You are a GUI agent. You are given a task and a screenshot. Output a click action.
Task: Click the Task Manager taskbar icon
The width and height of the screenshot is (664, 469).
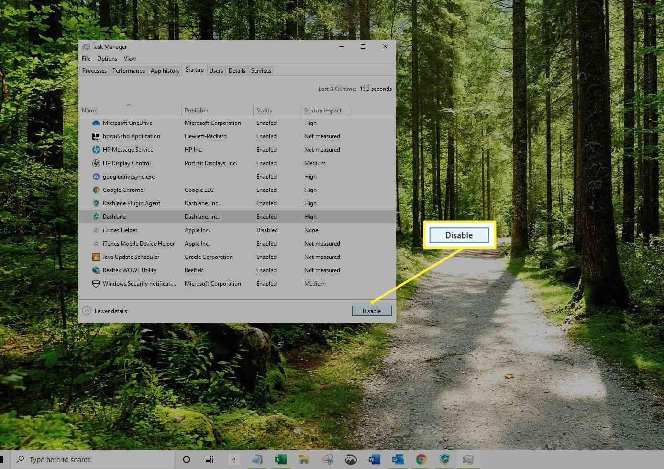pyautogui.click(x=468, y=459)
